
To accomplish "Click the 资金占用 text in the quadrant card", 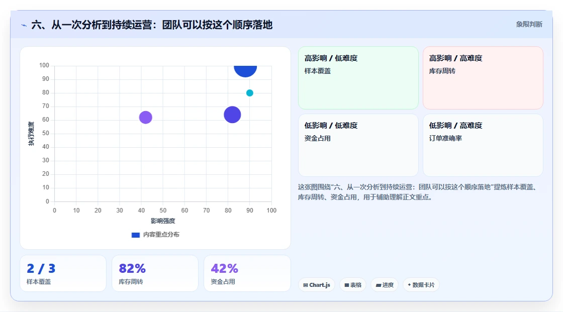I will pos(317,138).
